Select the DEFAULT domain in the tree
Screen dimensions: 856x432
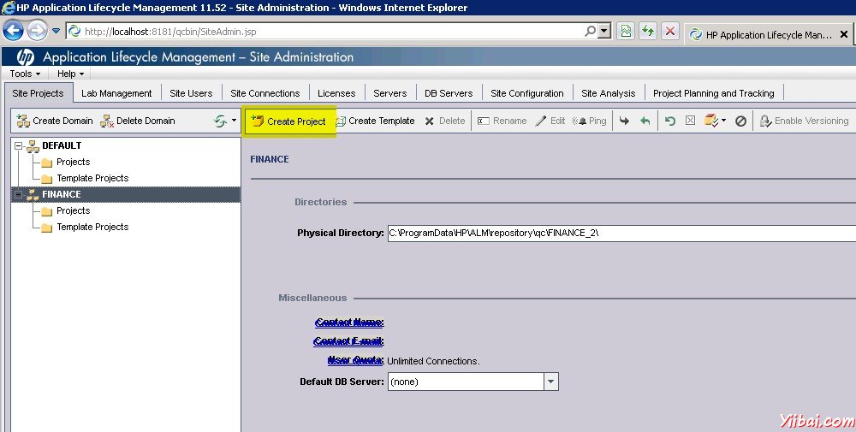(62, 145)
